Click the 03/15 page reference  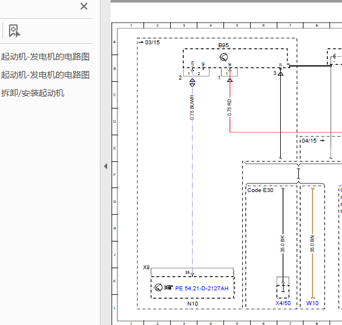point(153,43)
